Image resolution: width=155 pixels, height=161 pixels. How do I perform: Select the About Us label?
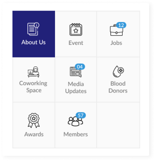click(x=33, y=42)
